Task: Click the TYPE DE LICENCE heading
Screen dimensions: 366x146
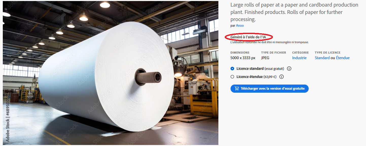Action: click(327, 53)
